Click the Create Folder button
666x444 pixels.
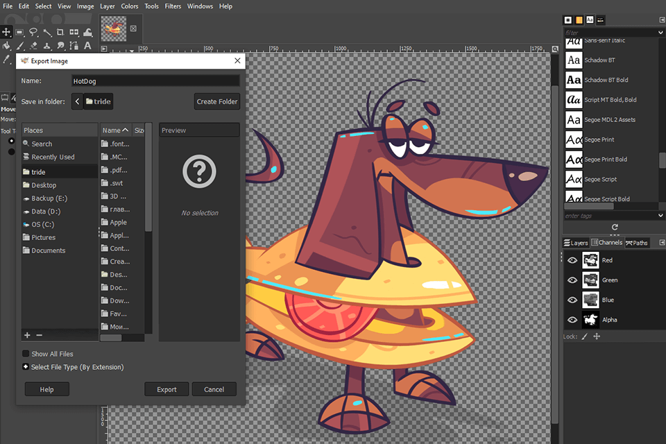pos(216,102)
